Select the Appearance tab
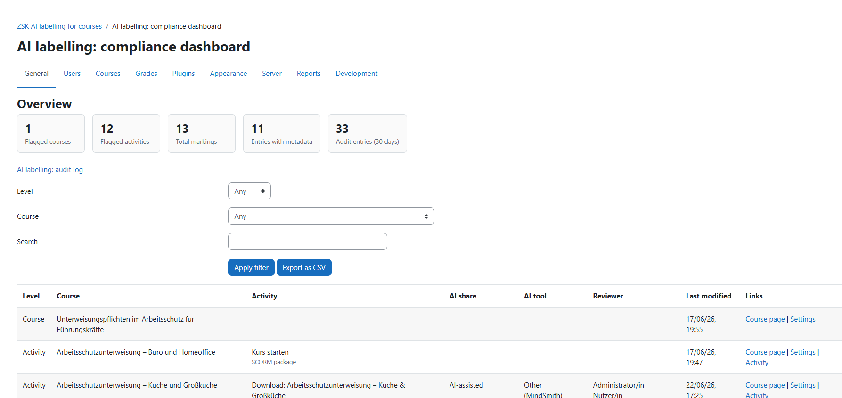The image size is (842, 398). point(229,74)
